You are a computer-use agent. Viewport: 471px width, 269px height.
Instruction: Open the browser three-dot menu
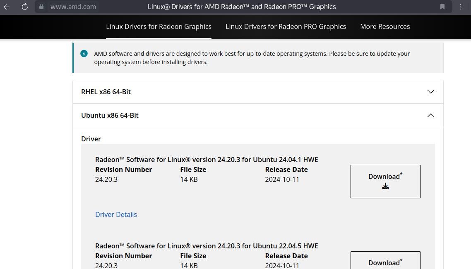[461, 7]
